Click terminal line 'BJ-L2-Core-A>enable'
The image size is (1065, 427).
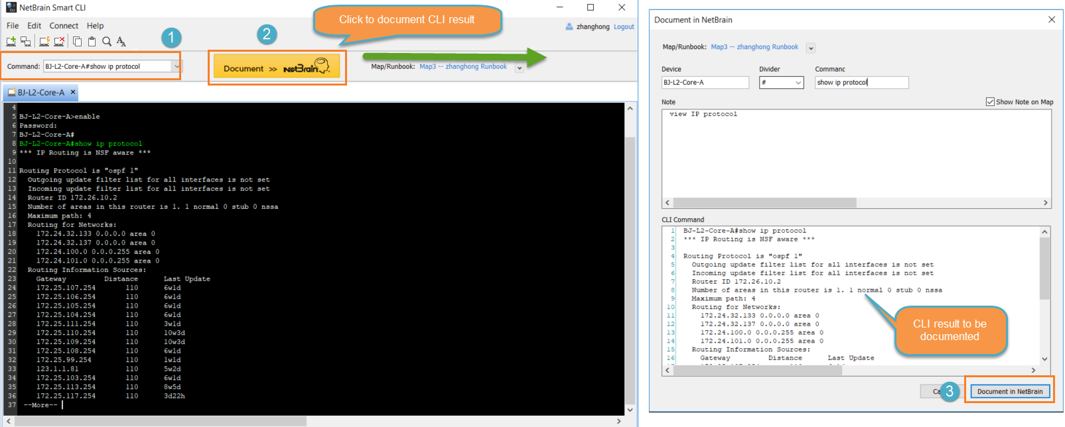pyautogui.click(x=60, y=116)
